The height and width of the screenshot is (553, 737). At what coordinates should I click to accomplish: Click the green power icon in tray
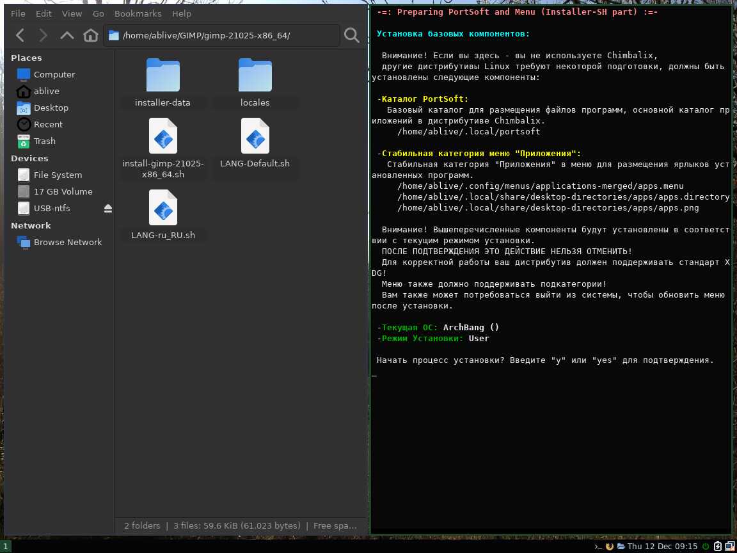tap(706, 547)
